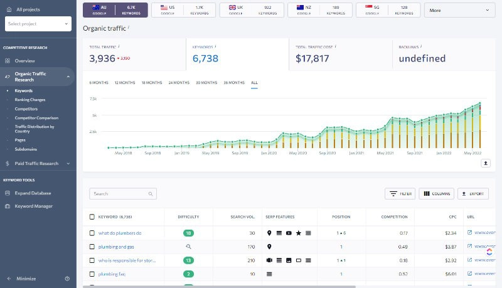Click the map pin icon for 'plumbing and gas'

[269, 247]
